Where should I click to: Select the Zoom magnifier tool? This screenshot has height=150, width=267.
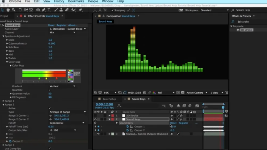click(x=14, y=10)
